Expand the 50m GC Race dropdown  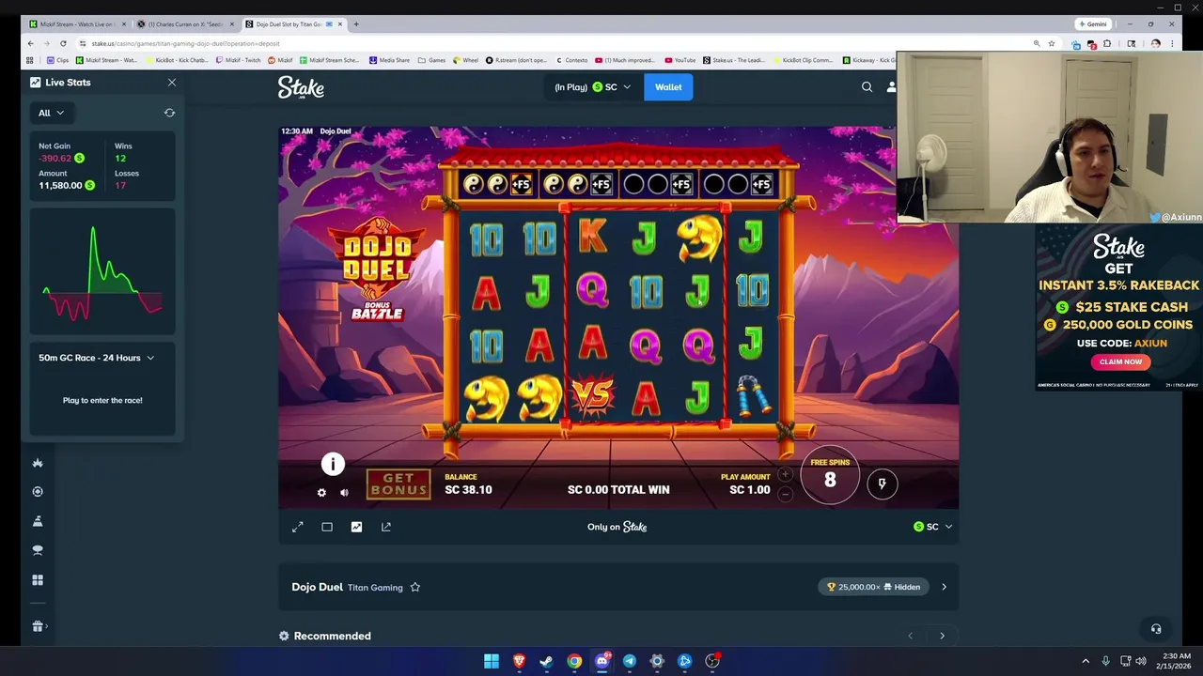[97, 358]
